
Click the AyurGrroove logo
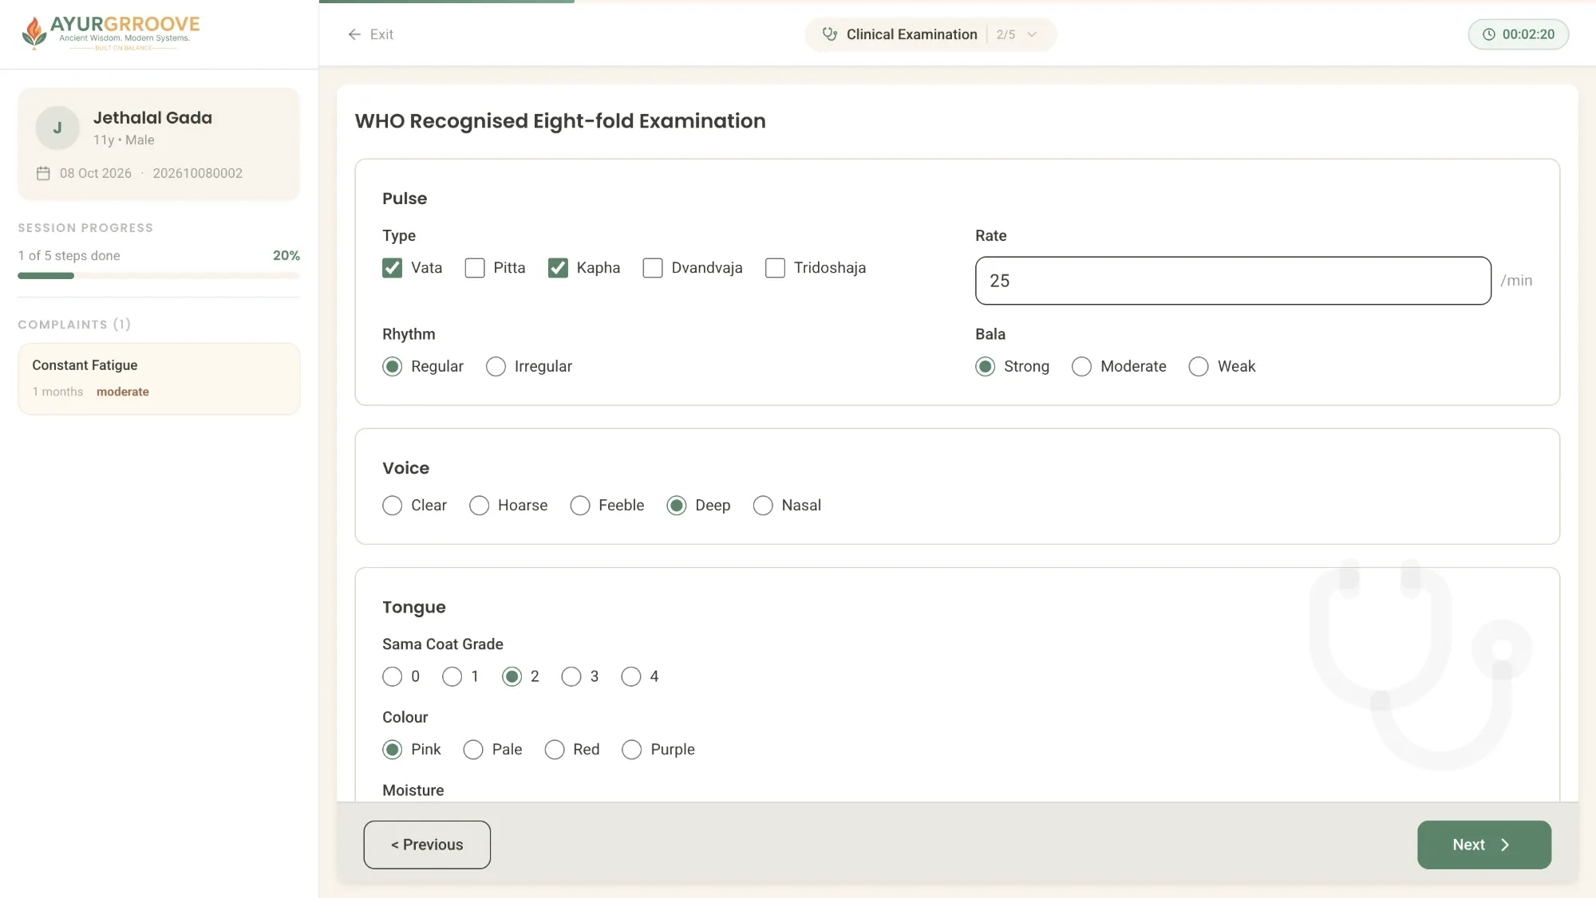(110, 33)
